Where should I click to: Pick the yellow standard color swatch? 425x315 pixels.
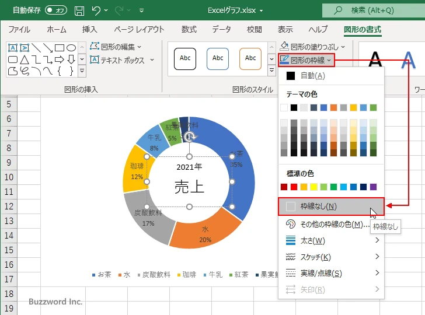[x=313, y=187]
